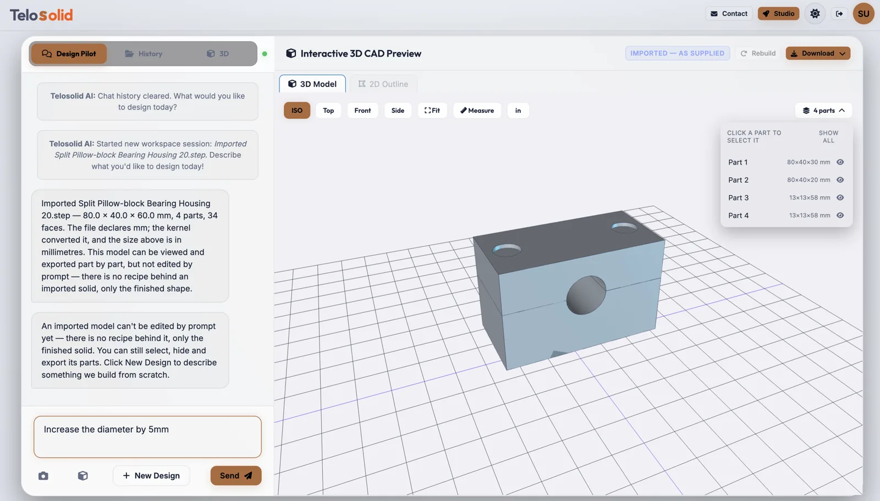Hide Part 3 using eye icon
880x501 pixels.
[840, 197]
